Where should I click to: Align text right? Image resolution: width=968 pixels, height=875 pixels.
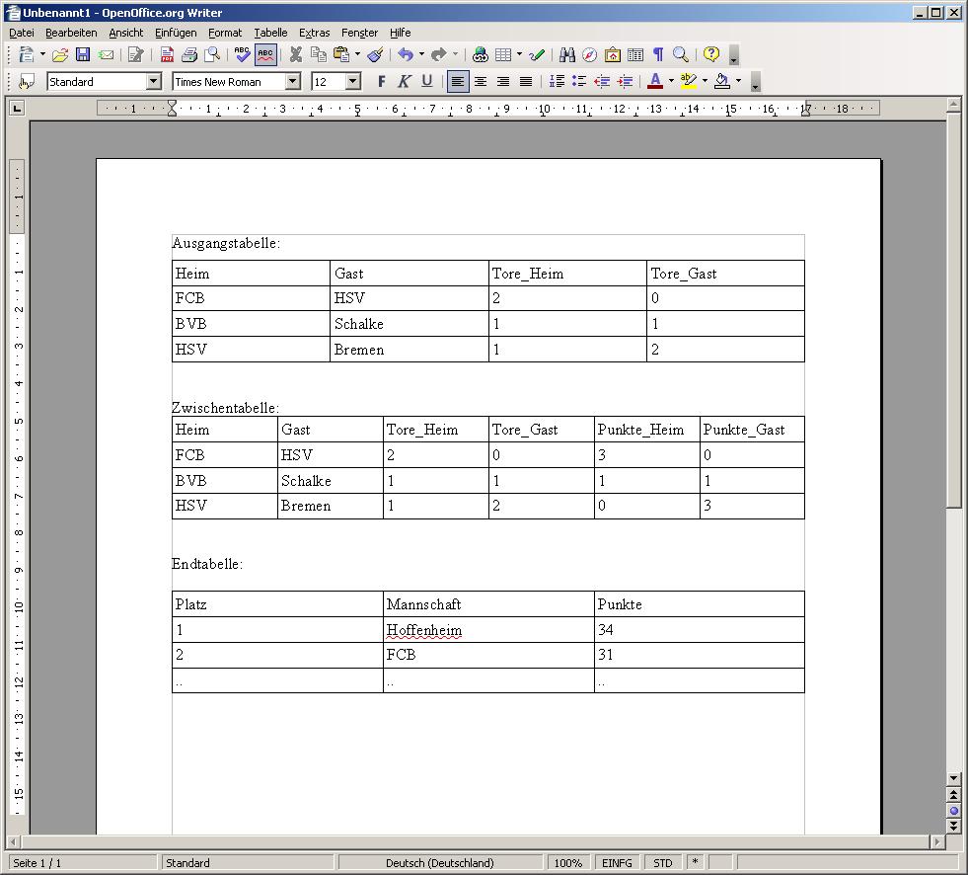point(503,82)
